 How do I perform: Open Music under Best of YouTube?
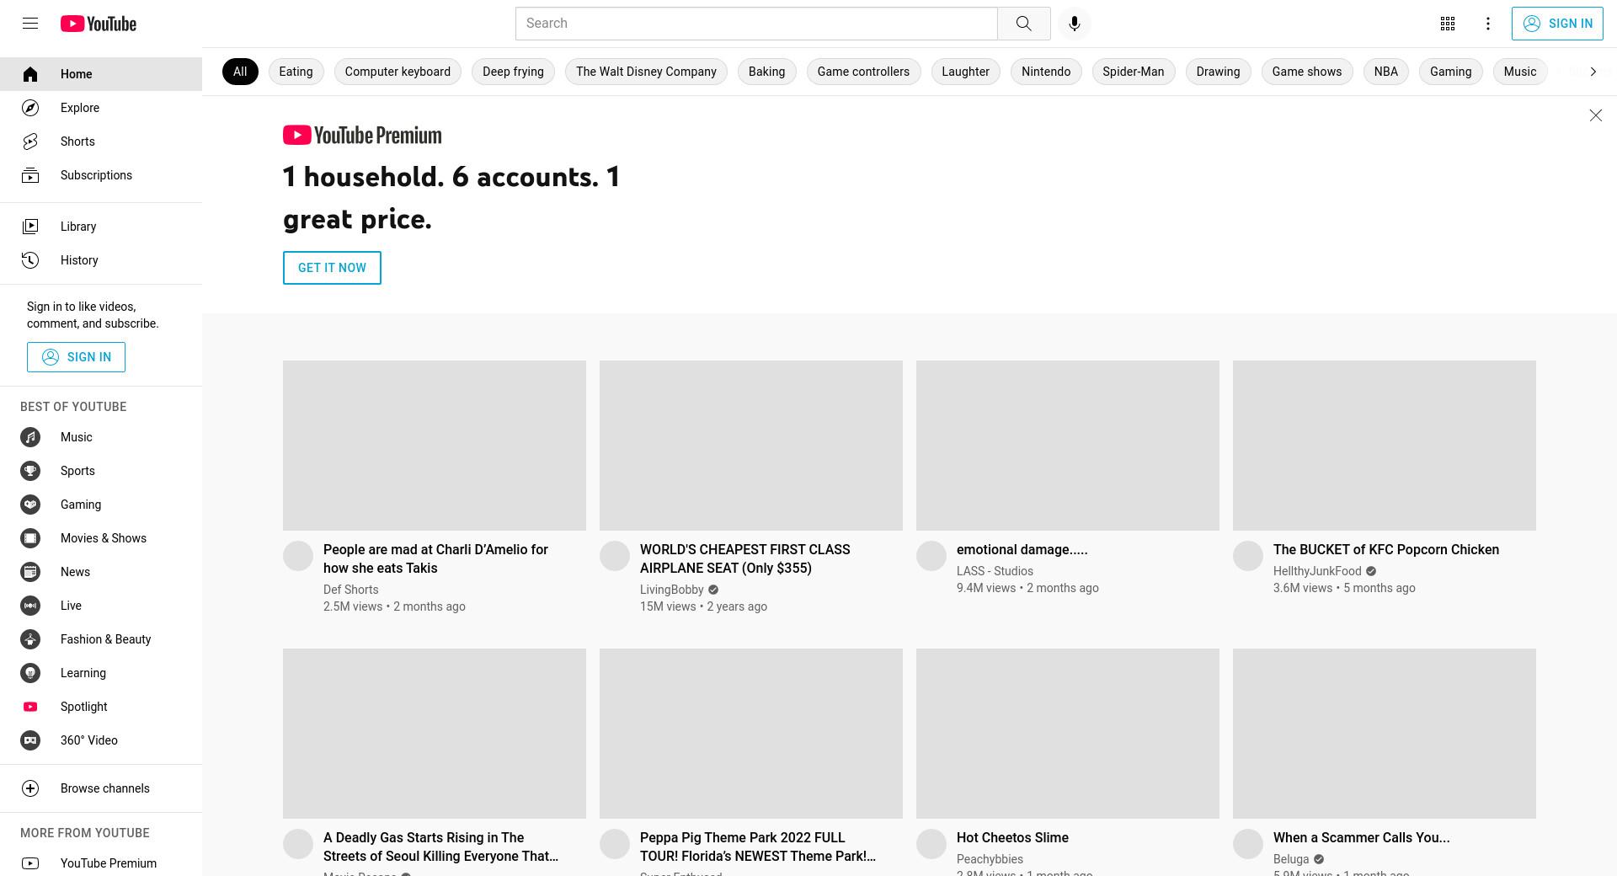(101, 437)
